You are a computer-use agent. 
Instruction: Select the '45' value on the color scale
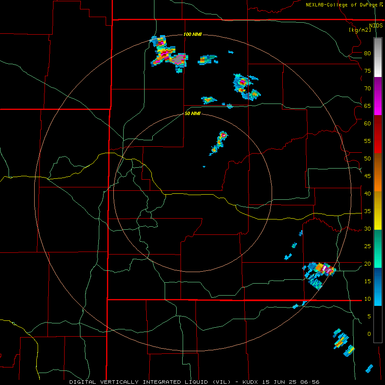point(367,176)
